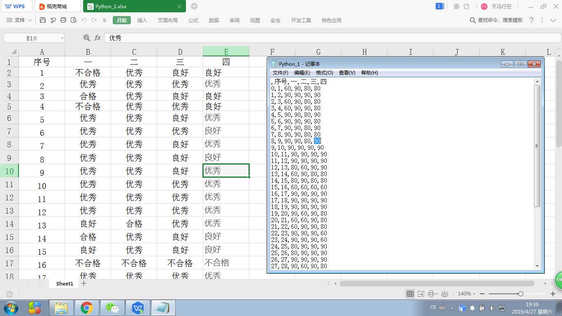Click the zoom in plus button

click(x=553, y=294)
